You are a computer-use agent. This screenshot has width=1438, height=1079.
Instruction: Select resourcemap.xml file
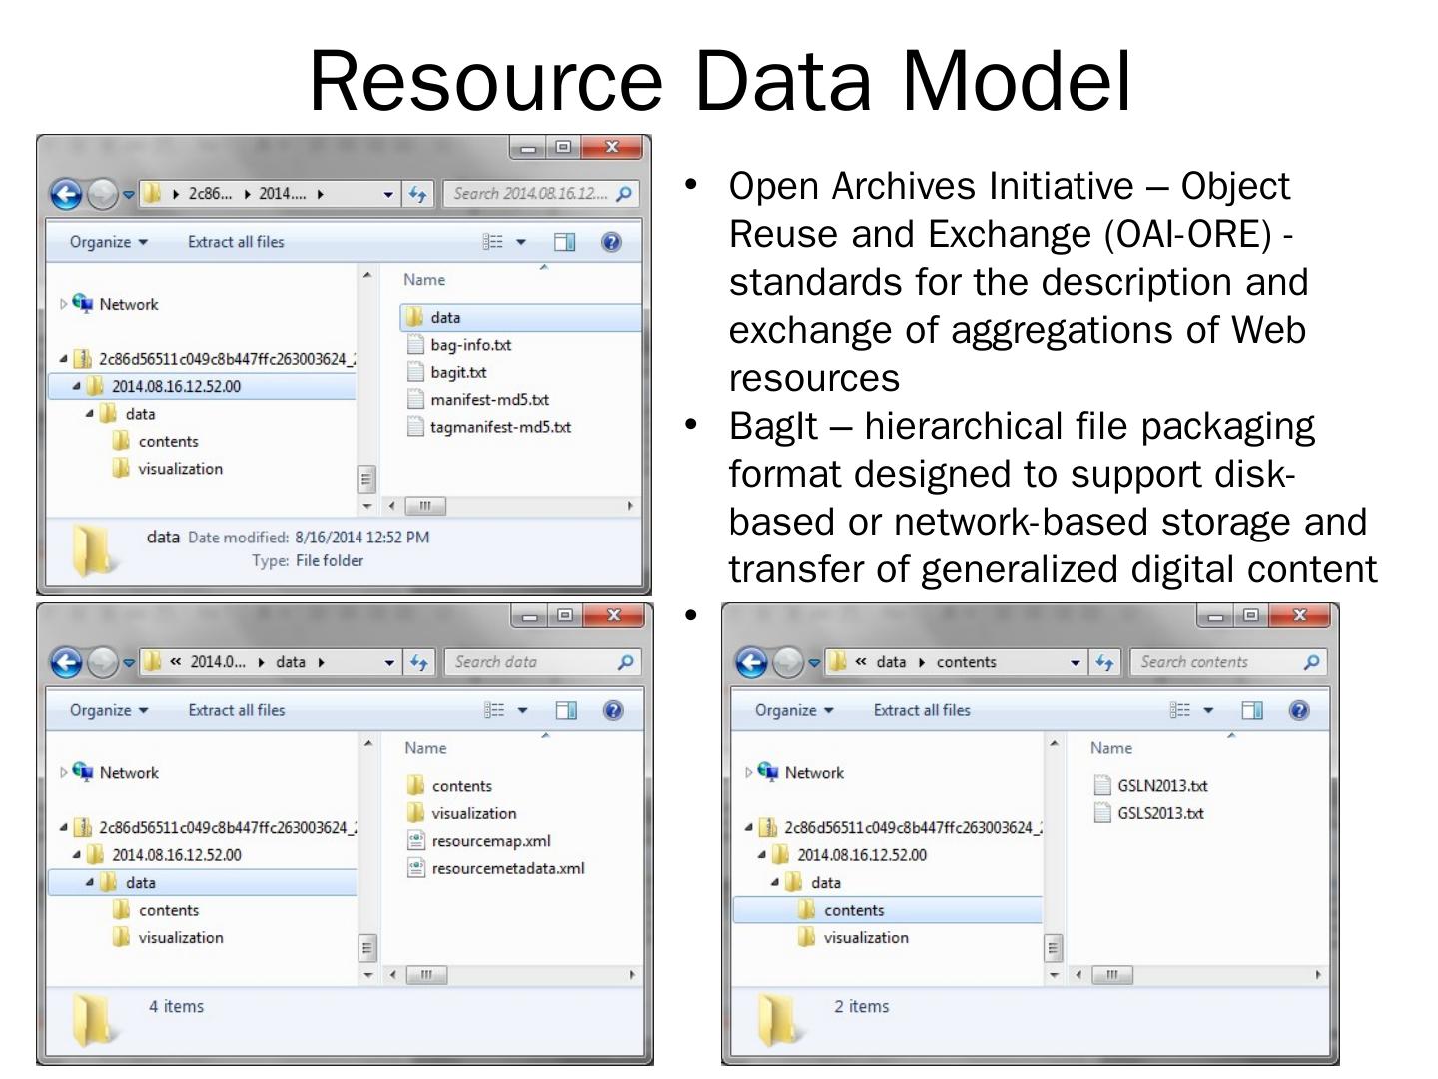click(479, 841)
